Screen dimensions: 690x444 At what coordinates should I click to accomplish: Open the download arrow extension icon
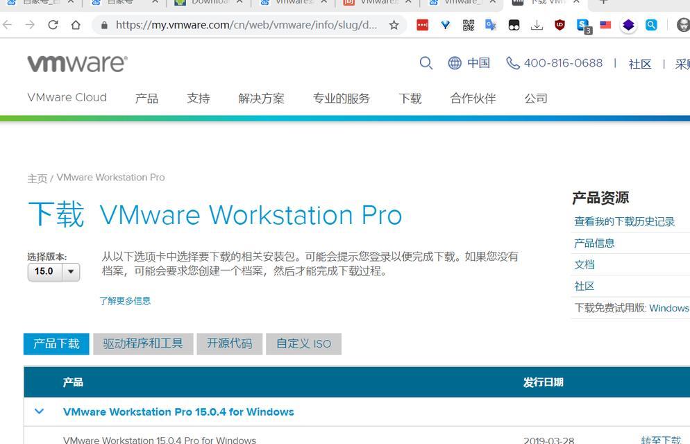pyautogui.click(x=537, y=25)
